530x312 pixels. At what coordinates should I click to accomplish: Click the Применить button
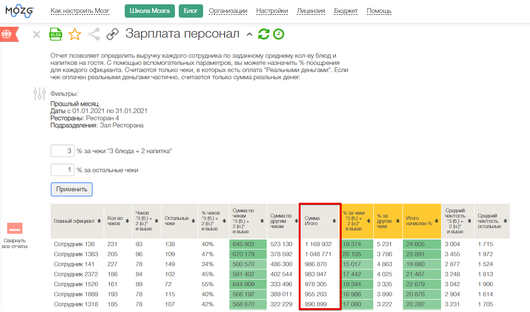pos(72,189)
